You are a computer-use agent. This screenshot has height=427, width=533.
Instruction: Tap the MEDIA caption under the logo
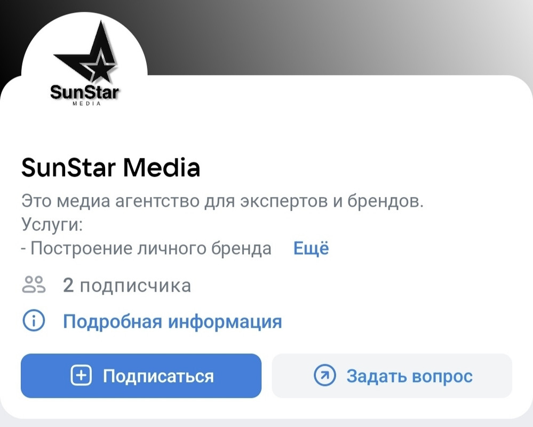tap(87, 104)
